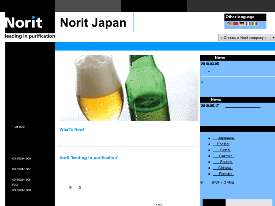The image size is (275, 206).
Task: Open the Dutch brochure link
Action: coord(222,150)
